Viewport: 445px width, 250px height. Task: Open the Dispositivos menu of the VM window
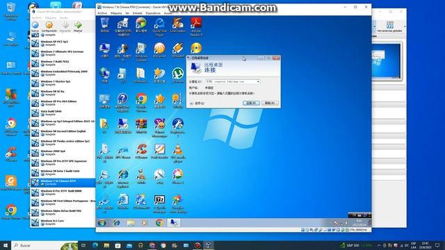153,13
